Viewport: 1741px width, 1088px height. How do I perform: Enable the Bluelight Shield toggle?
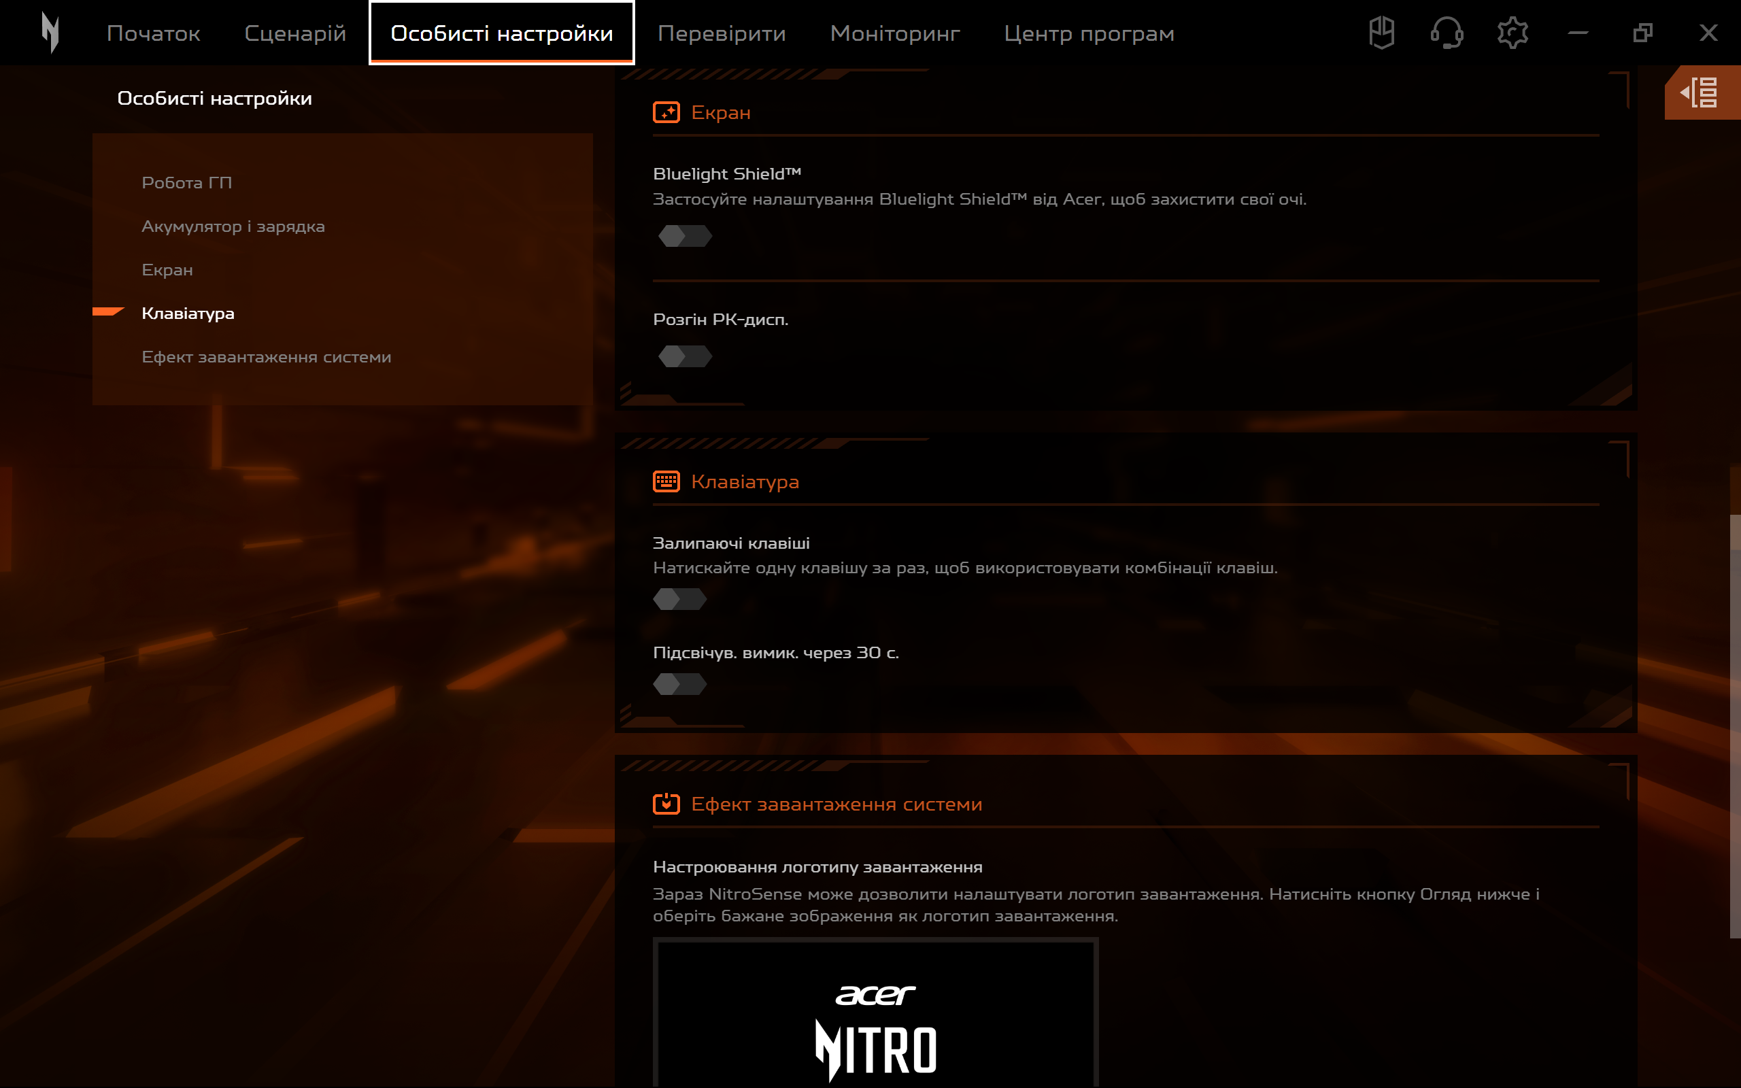pos(685,236)
